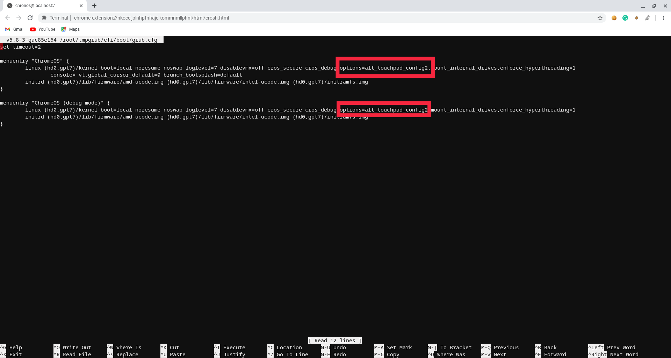Screen dimensions: 671x358
Task: Close the chronos@localhost tab
Action: (81, 6)
